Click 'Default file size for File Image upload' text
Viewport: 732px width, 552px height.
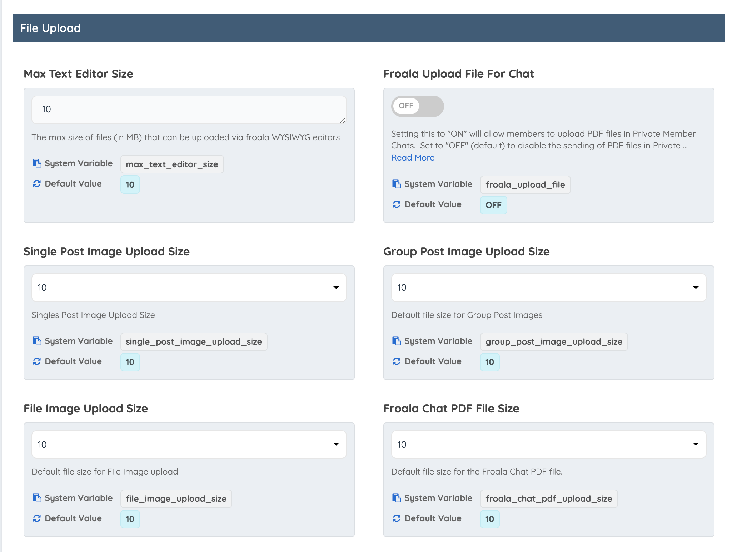[105, 472]
